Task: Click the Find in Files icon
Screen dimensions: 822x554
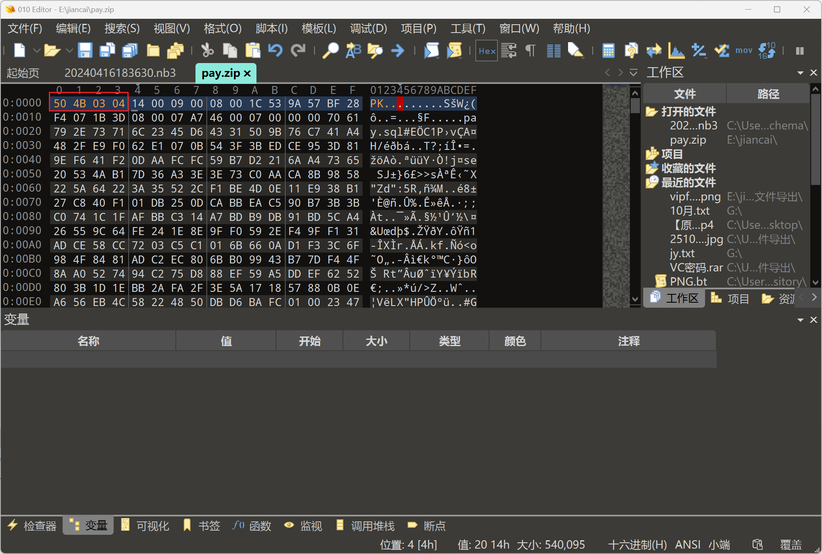Action: [375, 51]
